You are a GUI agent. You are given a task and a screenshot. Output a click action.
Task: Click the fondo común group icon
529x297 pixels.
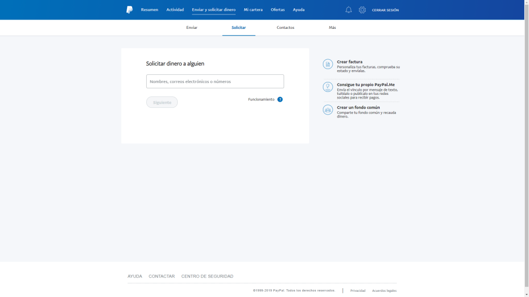pyautogui.click(x=328, y=110)
